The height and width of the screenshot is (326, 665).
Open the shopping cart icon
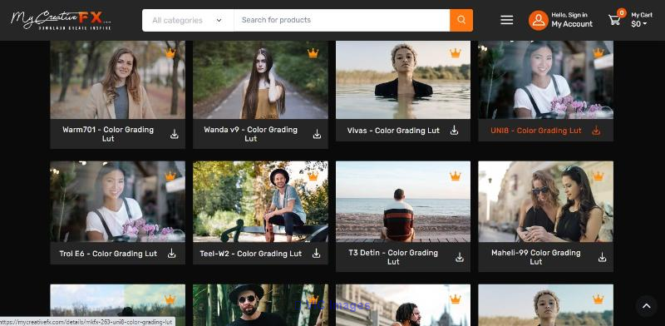click(x=614, y=20)
